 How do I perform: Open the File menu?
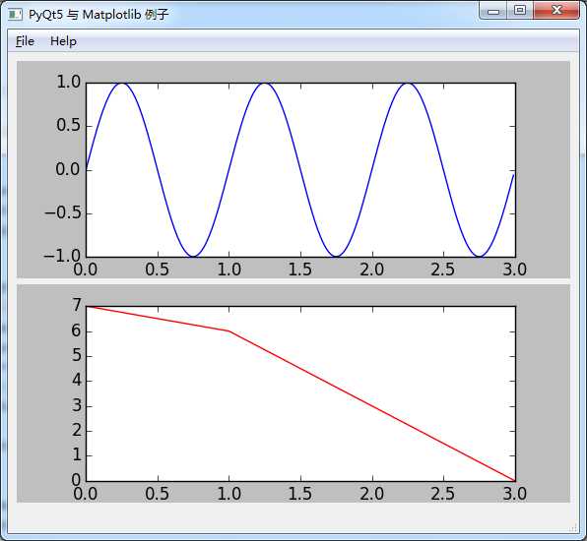(25, 41)
